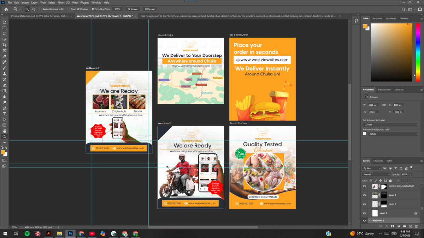Open the Filter menu

coord(61,2)
